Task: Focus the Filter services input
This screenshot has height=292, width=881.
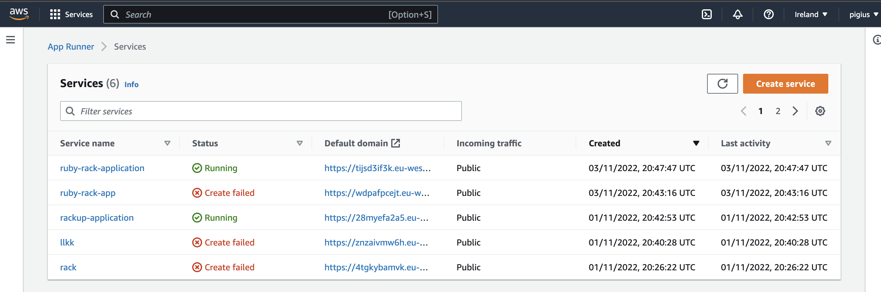Action: pos(261,111)
